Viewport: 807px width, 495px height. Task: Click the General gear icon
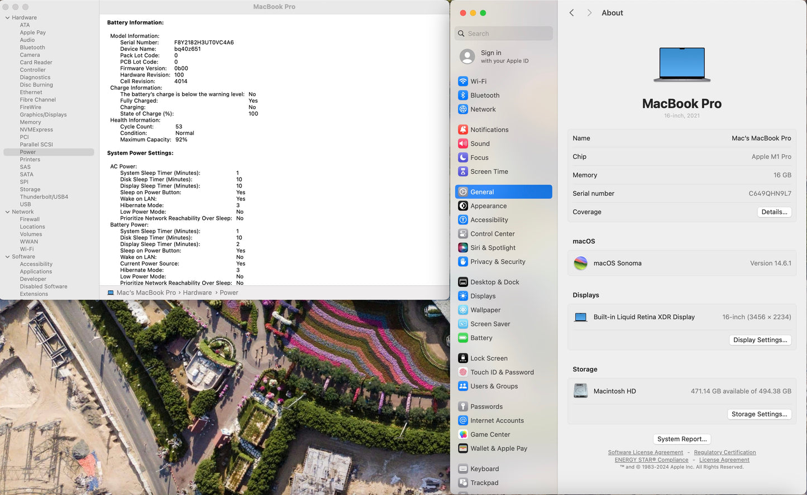pyautogui.click(x=463, y=192)
